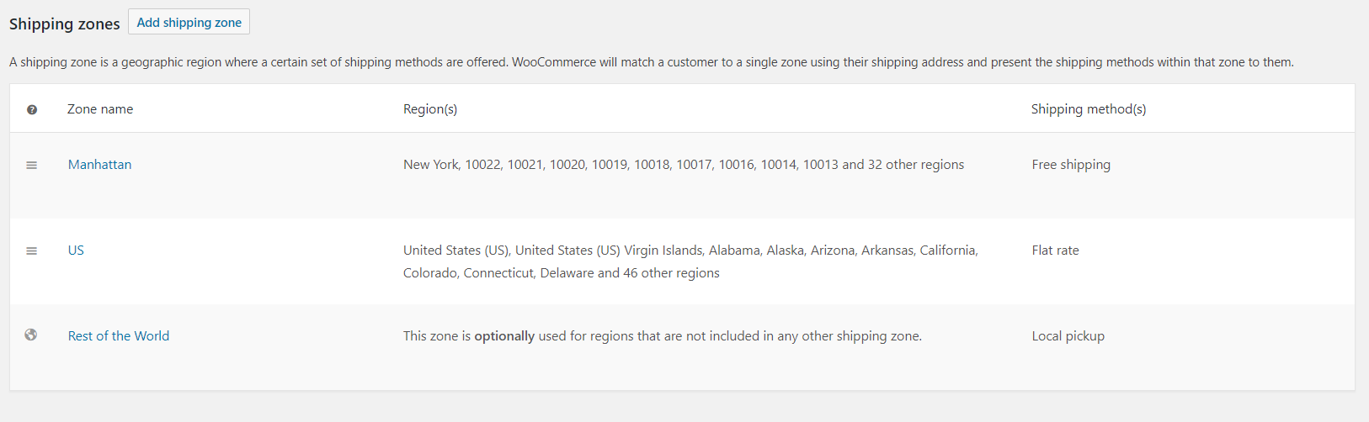Click Local pickup in the last row
1369x422 pixels.
pos(1068,336)
